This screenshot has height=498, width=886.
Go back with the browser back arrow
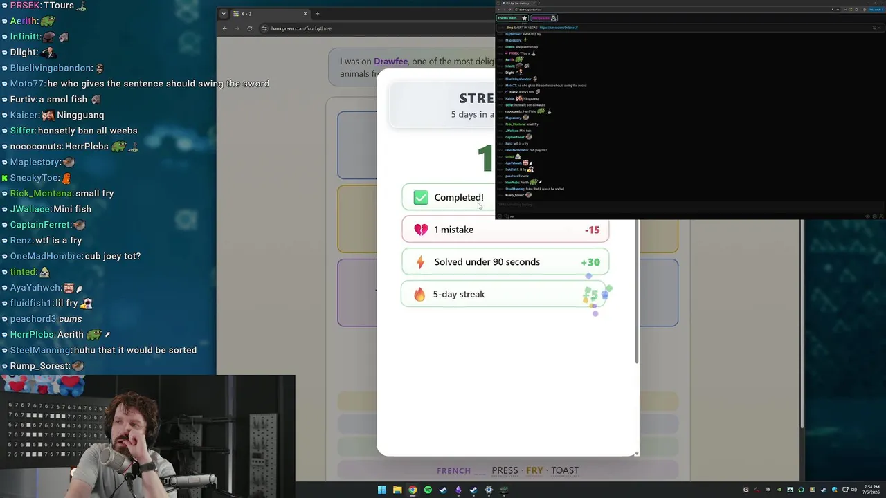coord(224,28)
